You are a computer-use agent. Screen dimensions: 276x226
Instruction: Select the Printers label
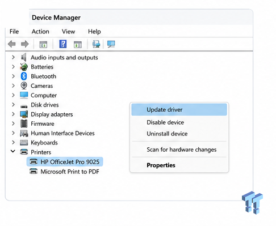[x=41, y=152]
